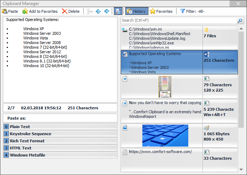Click format icon above 33 Characters
Screen dimensions: 247x175
coord(206,152)
